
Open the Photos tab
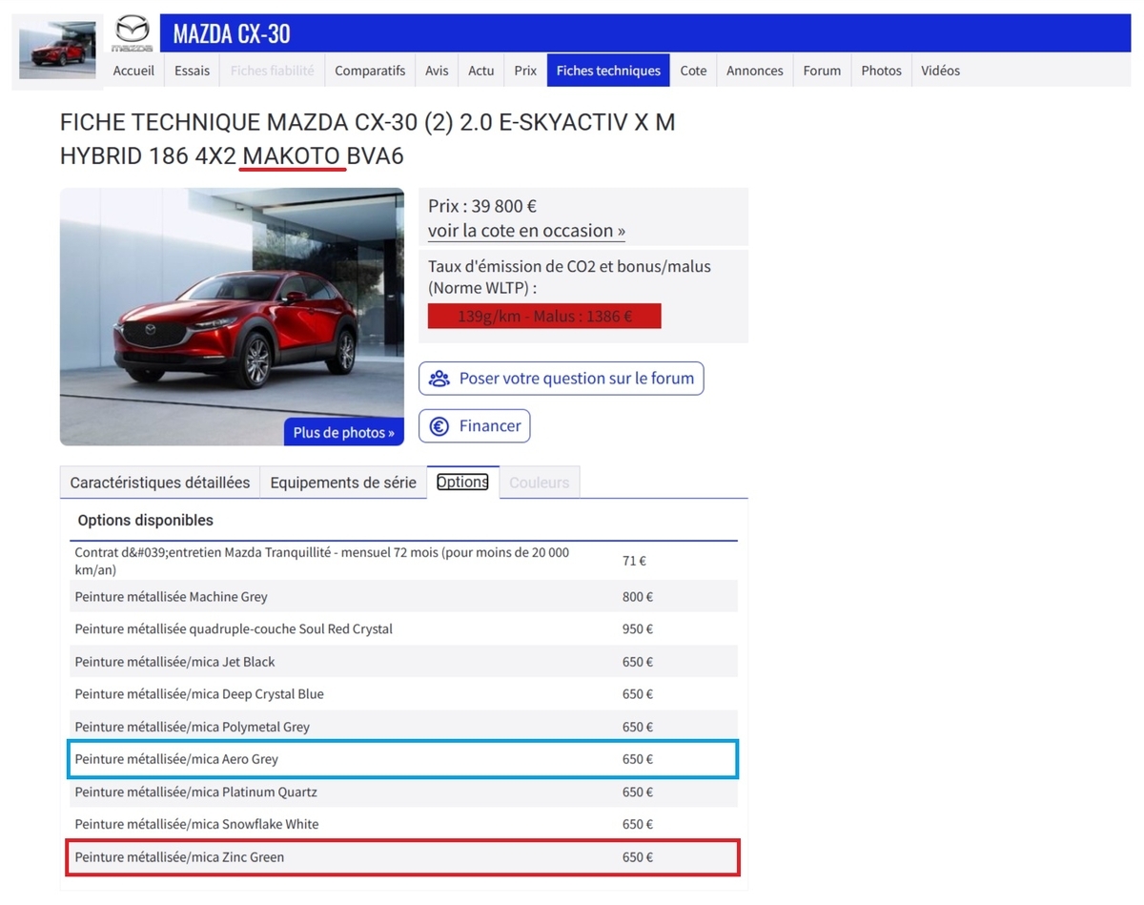click(881, 71)
